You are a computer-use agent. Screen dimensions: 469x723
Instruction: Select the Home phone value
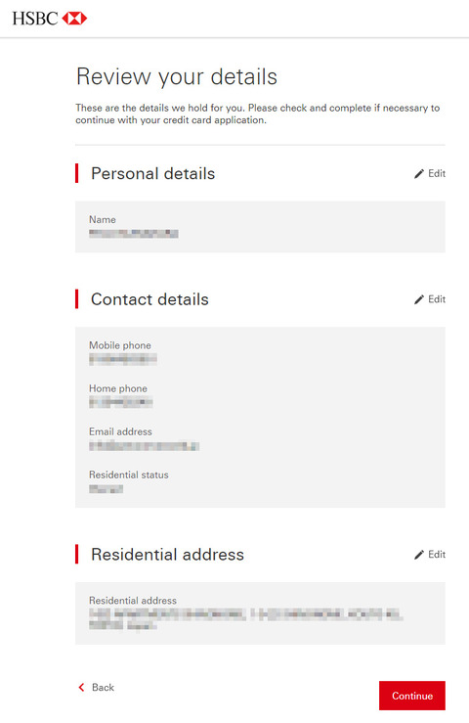(x=121, y=402)
